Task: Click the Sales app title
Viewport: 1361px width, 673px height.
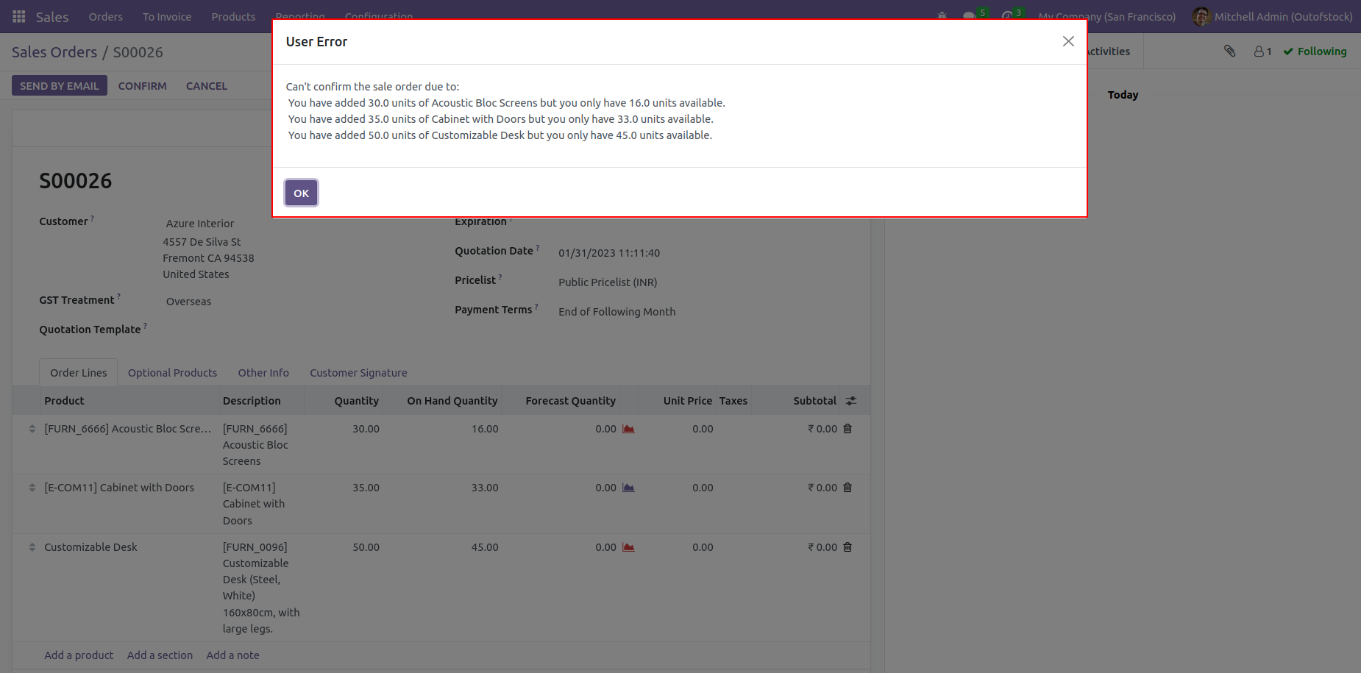Action: [52, 16]
